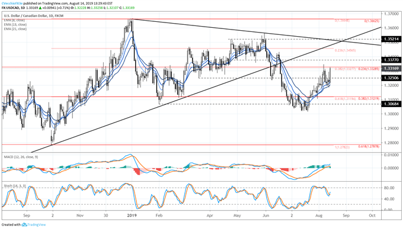Click the EMA (21, close) indicator legend
The width and height of the screenshot is (403, 229).
coord(15,29)
